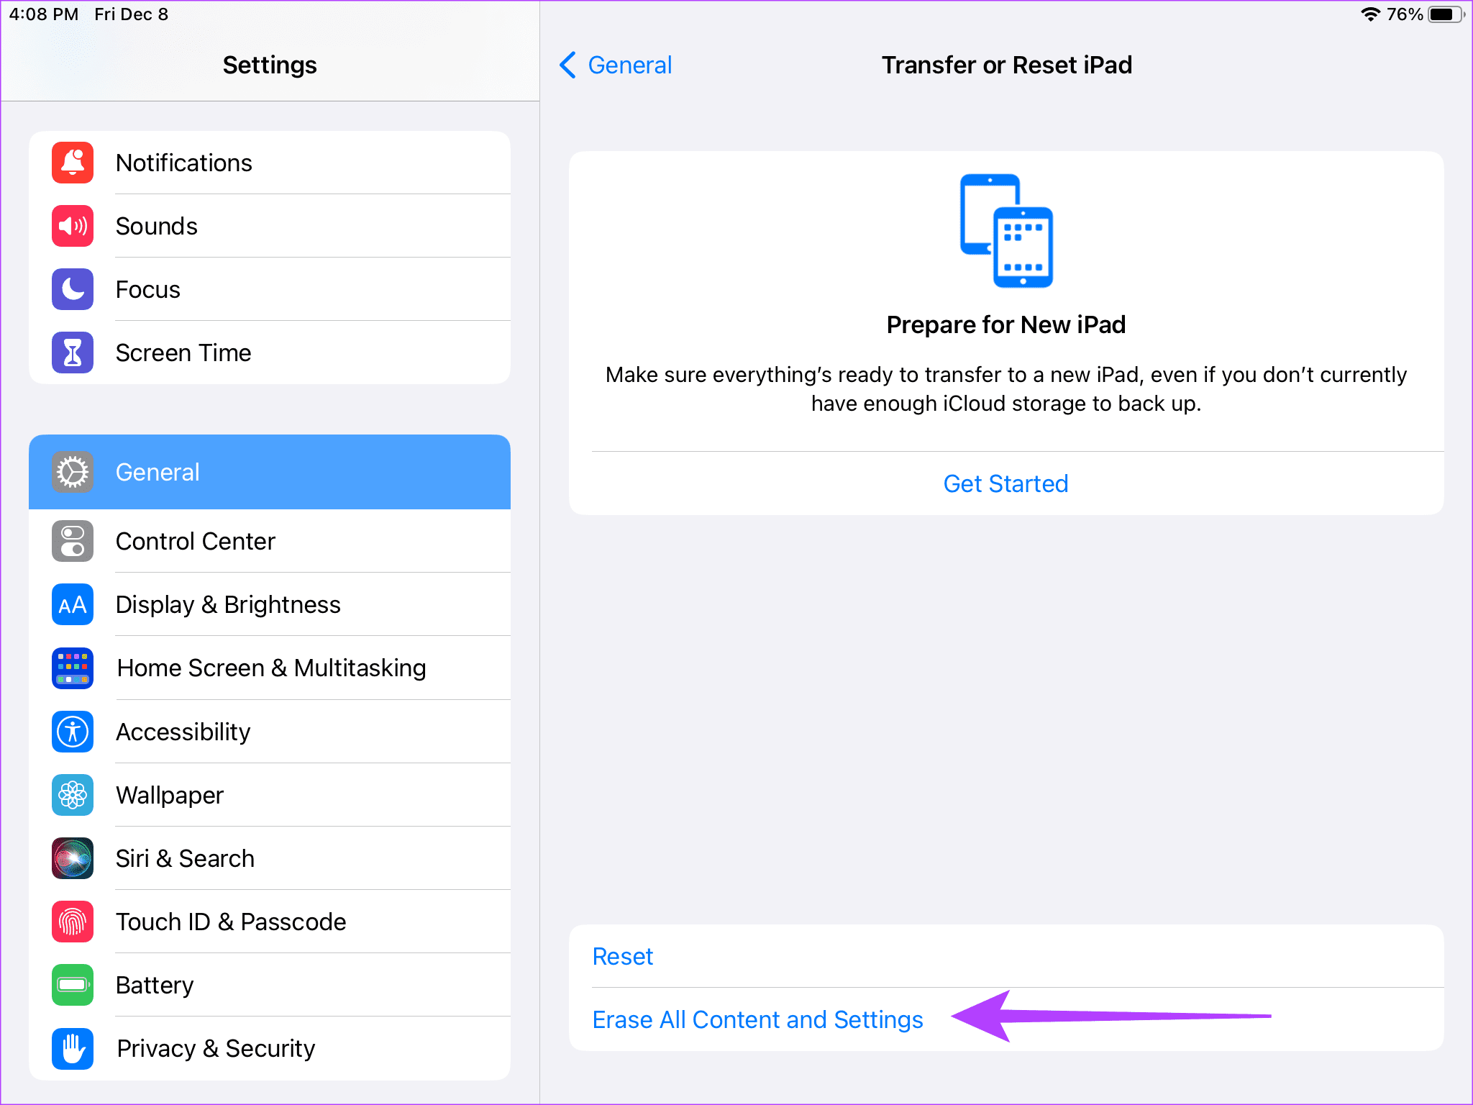The width and height of the screenshot is (1473, 1105).
Task: Open the Reset options
Action: [x=623, y=956]
